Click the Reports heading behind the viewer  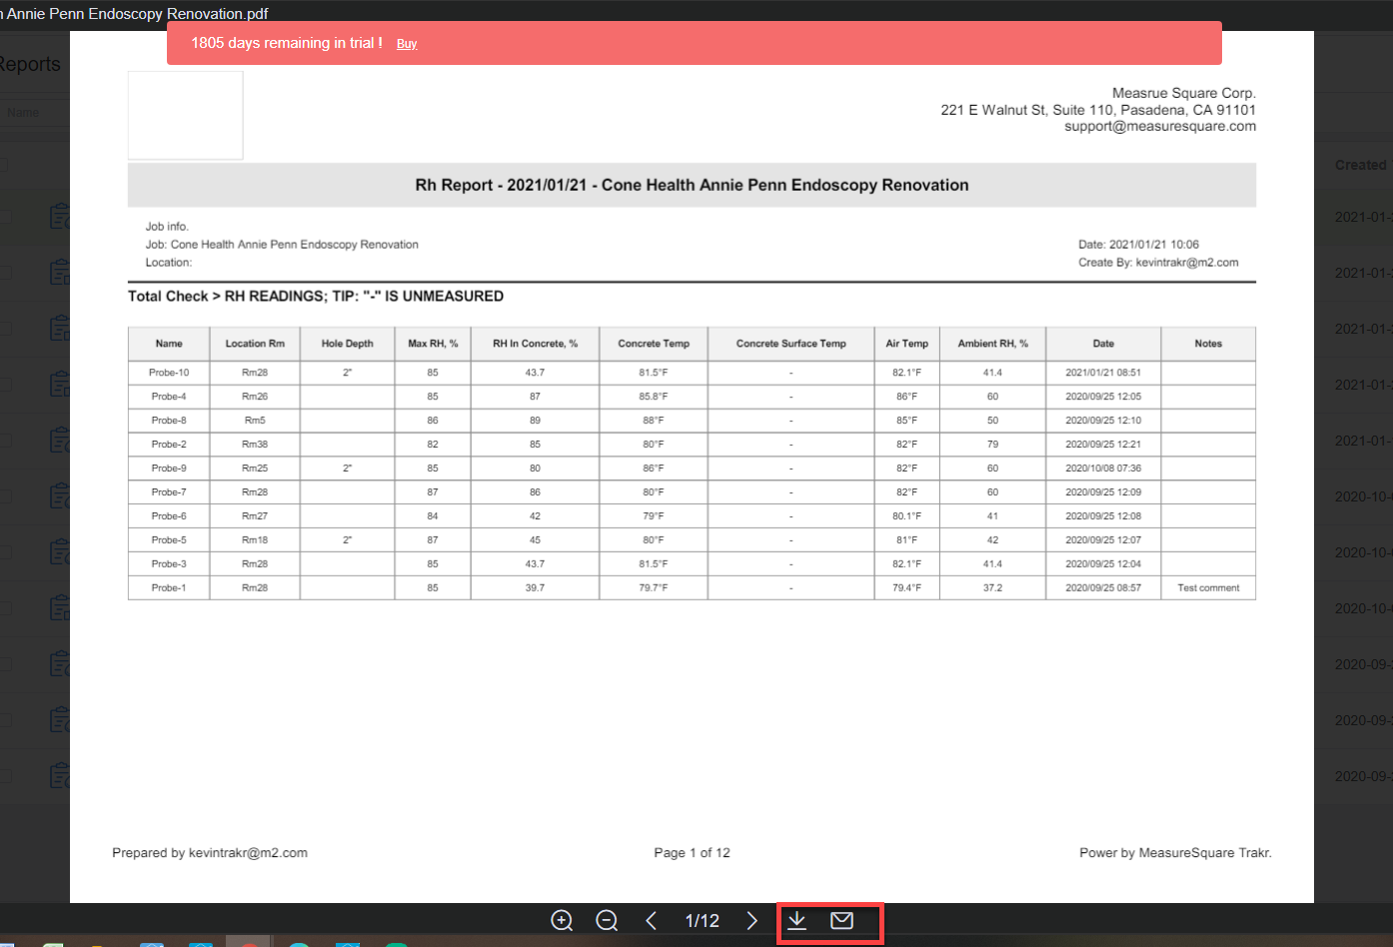point(30,64)
